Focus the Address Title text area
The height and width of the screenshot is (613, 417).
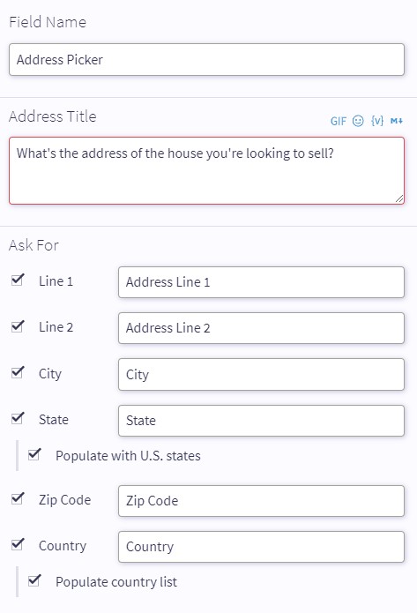tap(206, 170)
